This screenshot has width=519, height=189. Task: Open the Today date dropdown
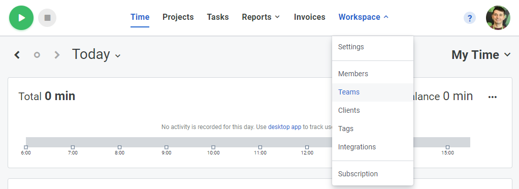[x=96, y=54]
